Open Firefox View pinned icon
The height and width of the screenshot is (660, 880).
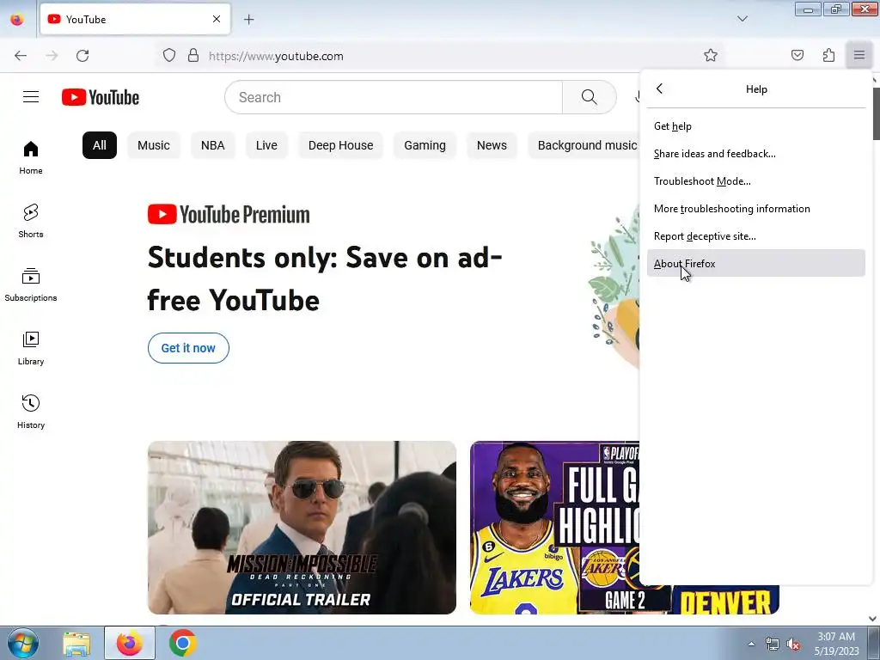17,20
